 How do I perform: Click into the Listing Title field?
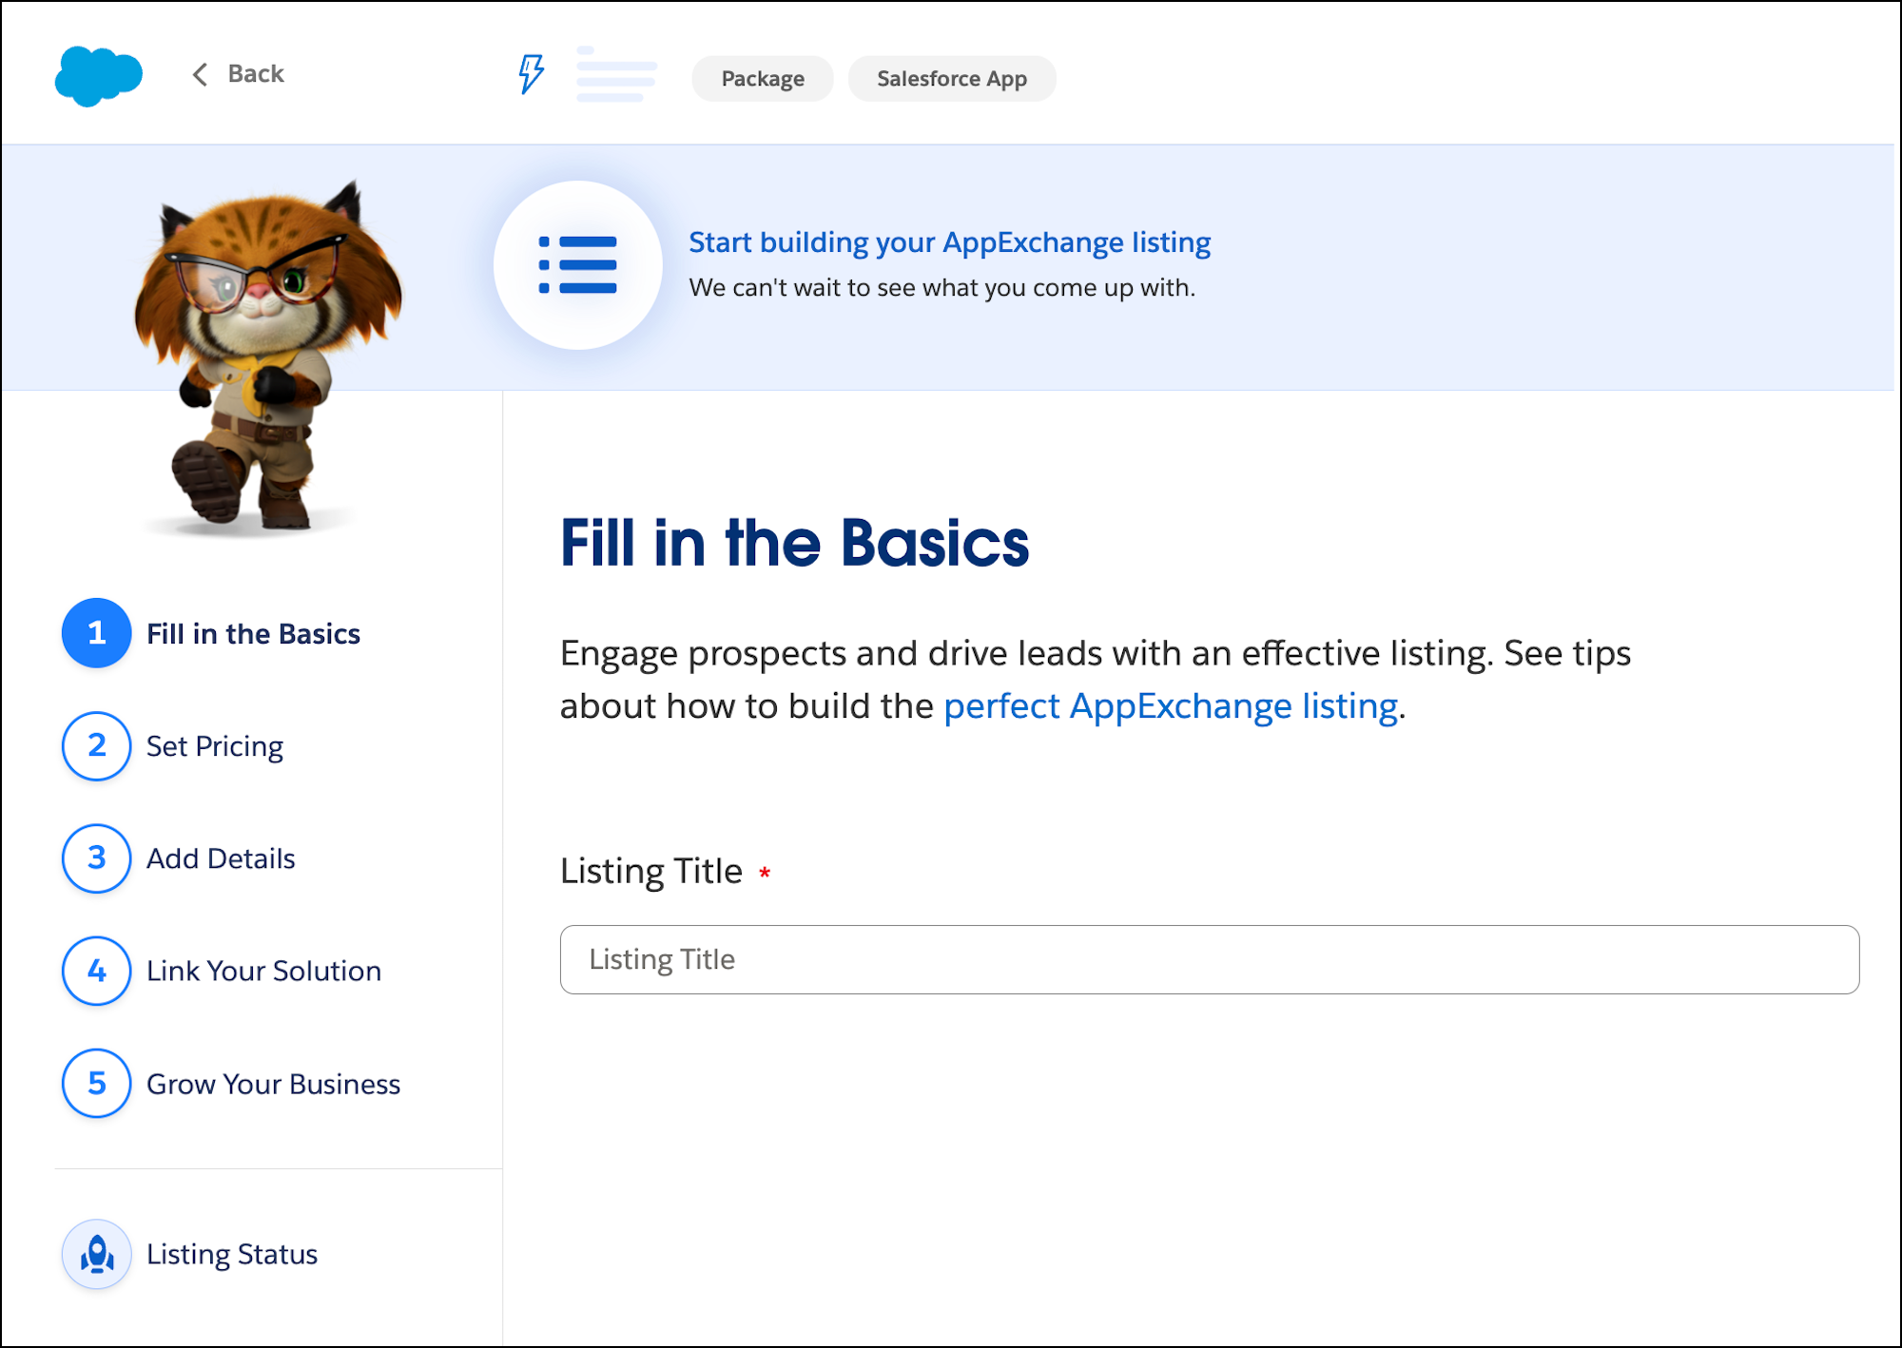(1209, 959)
